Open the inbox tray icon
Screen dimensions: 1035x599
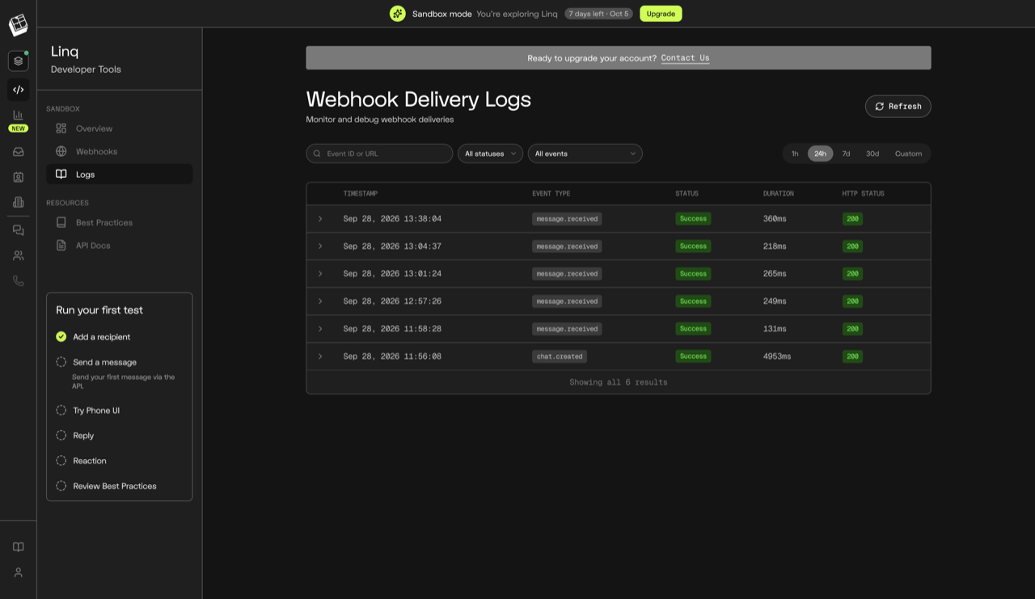[18, 152]
